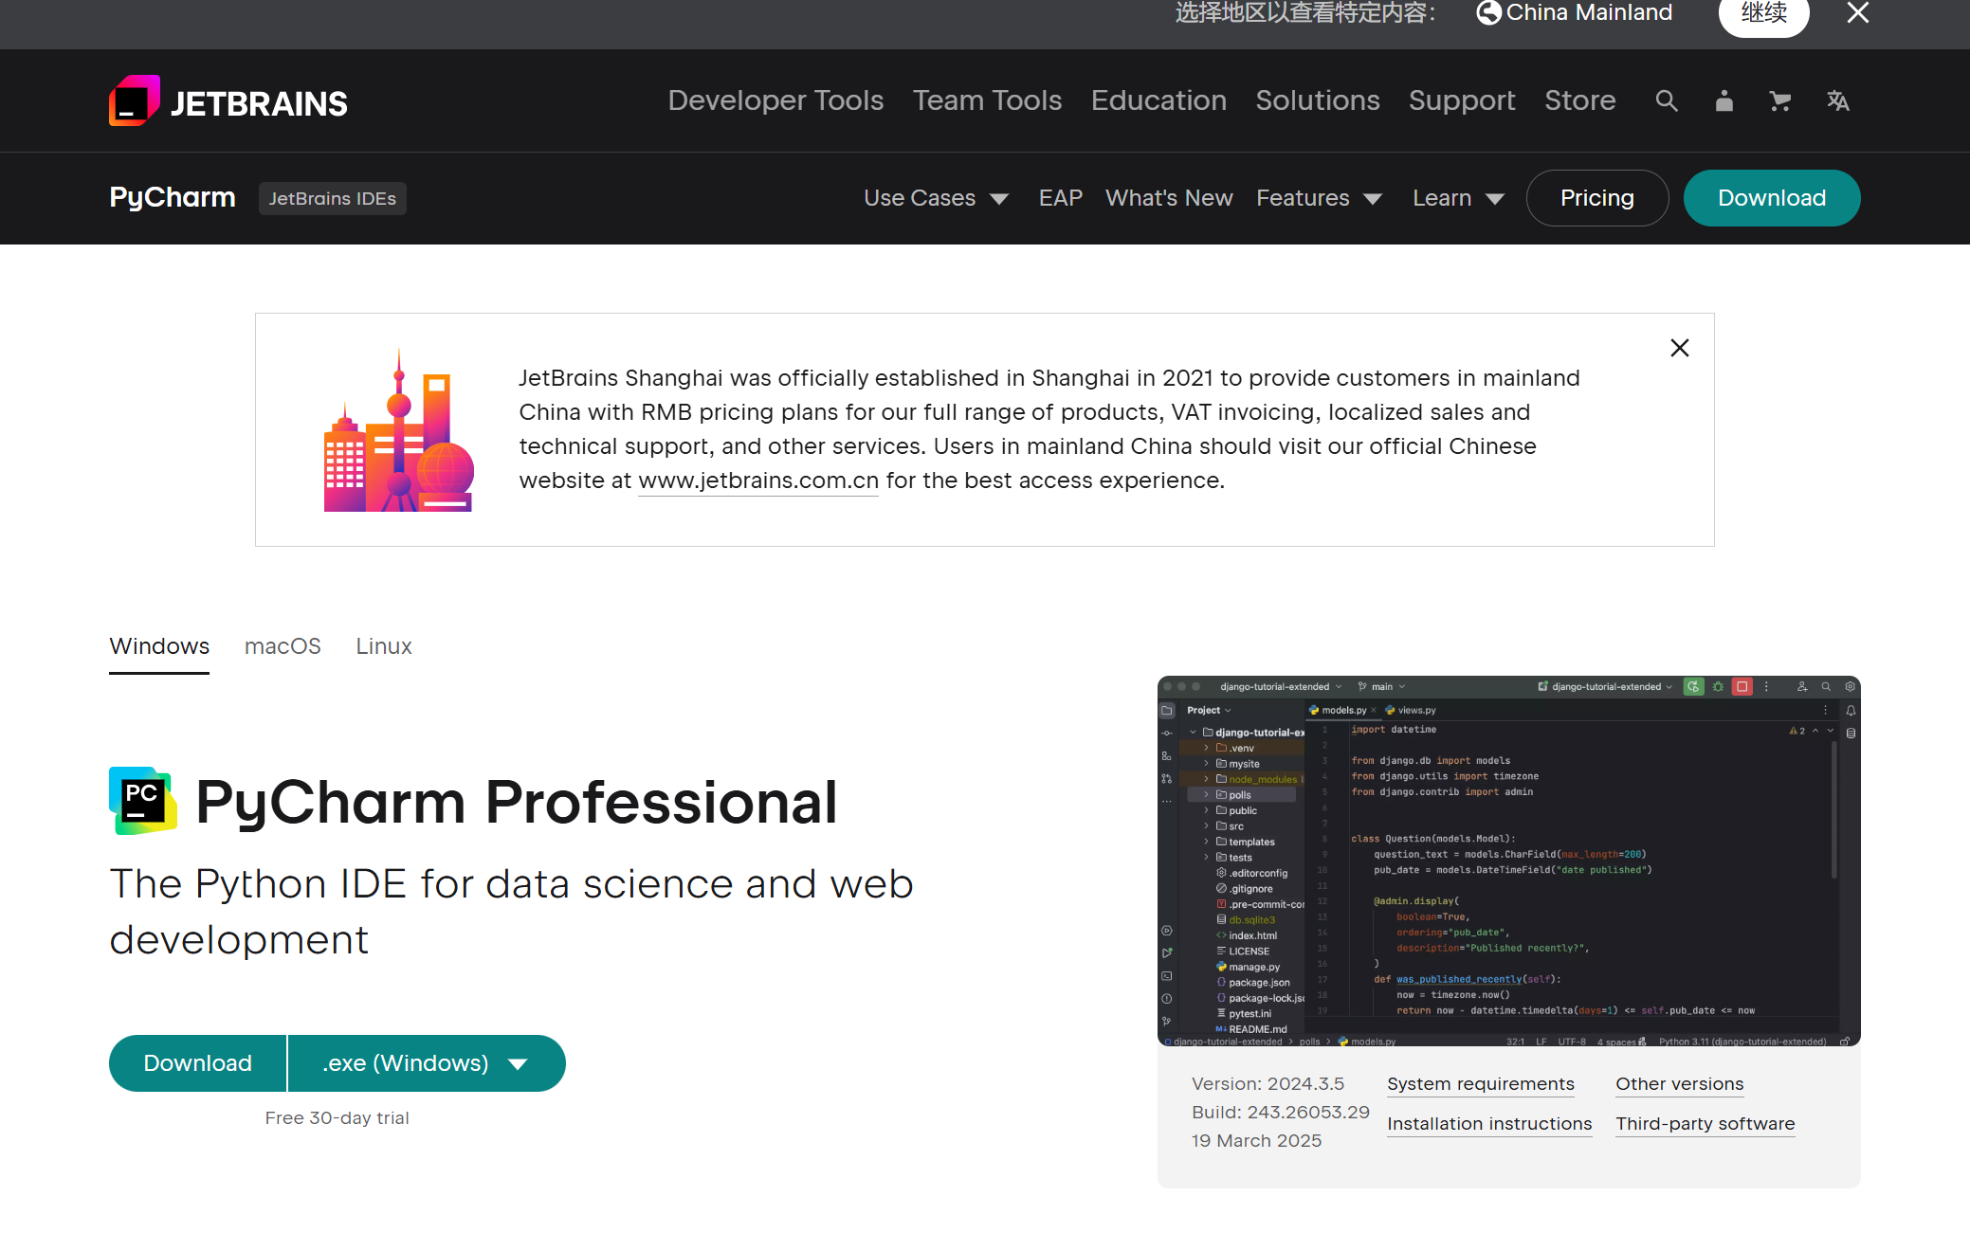Image resolution: width=1970 pixels, height=1251 pixels.
Task: Open Developer Tools menu
Action: pos(775,100)
